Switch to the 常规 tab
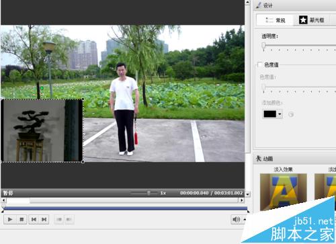Viewport: 336px width, 244px height. (275, 20)
